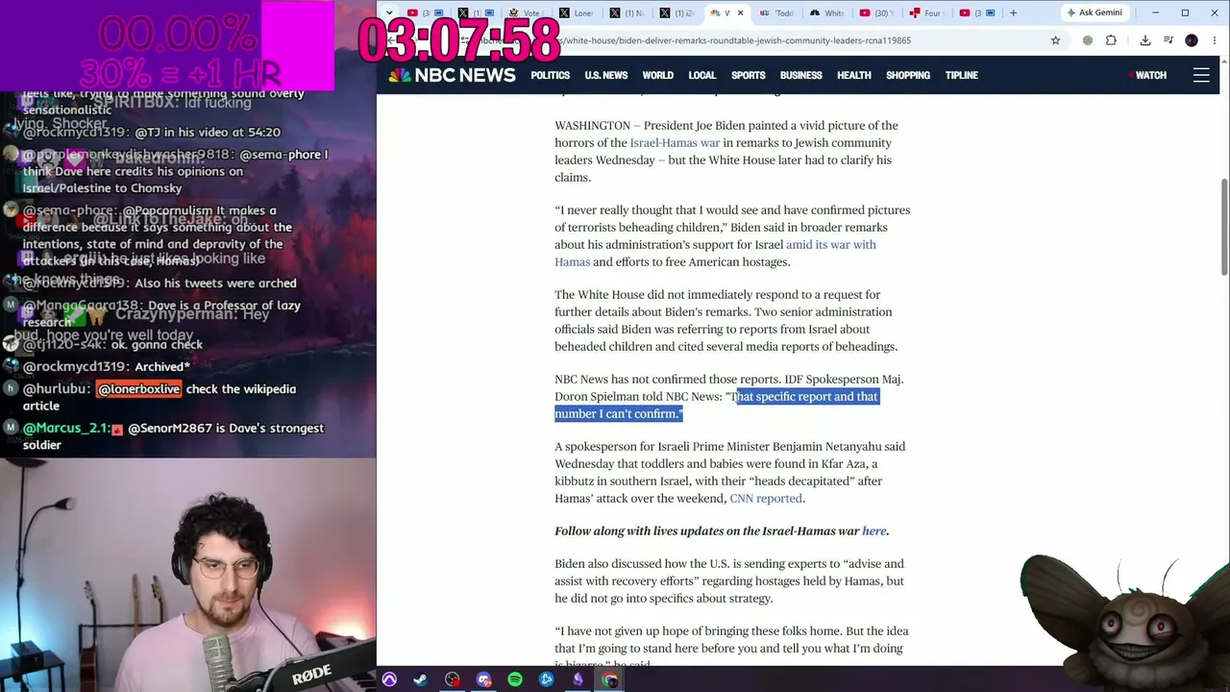Click chat username @Marcus_2.1
This screenshot has width=1230, height=692.
68,429
